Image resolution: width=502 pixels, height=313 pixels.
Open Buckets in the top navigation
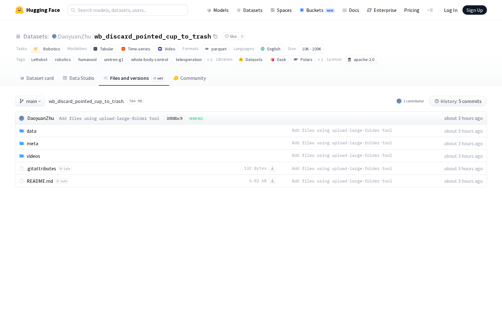coord(317,10)
